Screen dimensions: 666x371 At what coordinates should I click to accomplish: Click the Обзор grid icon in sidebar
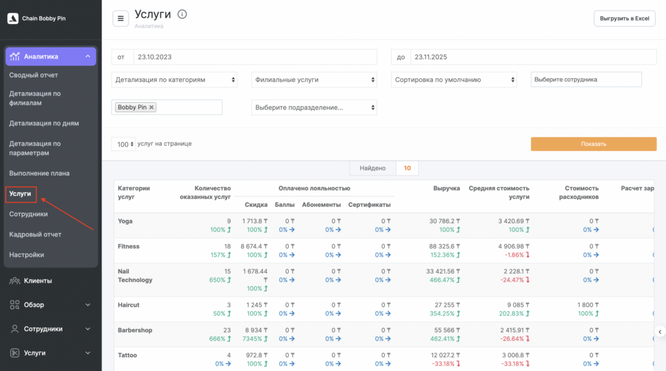coord(14,305)
